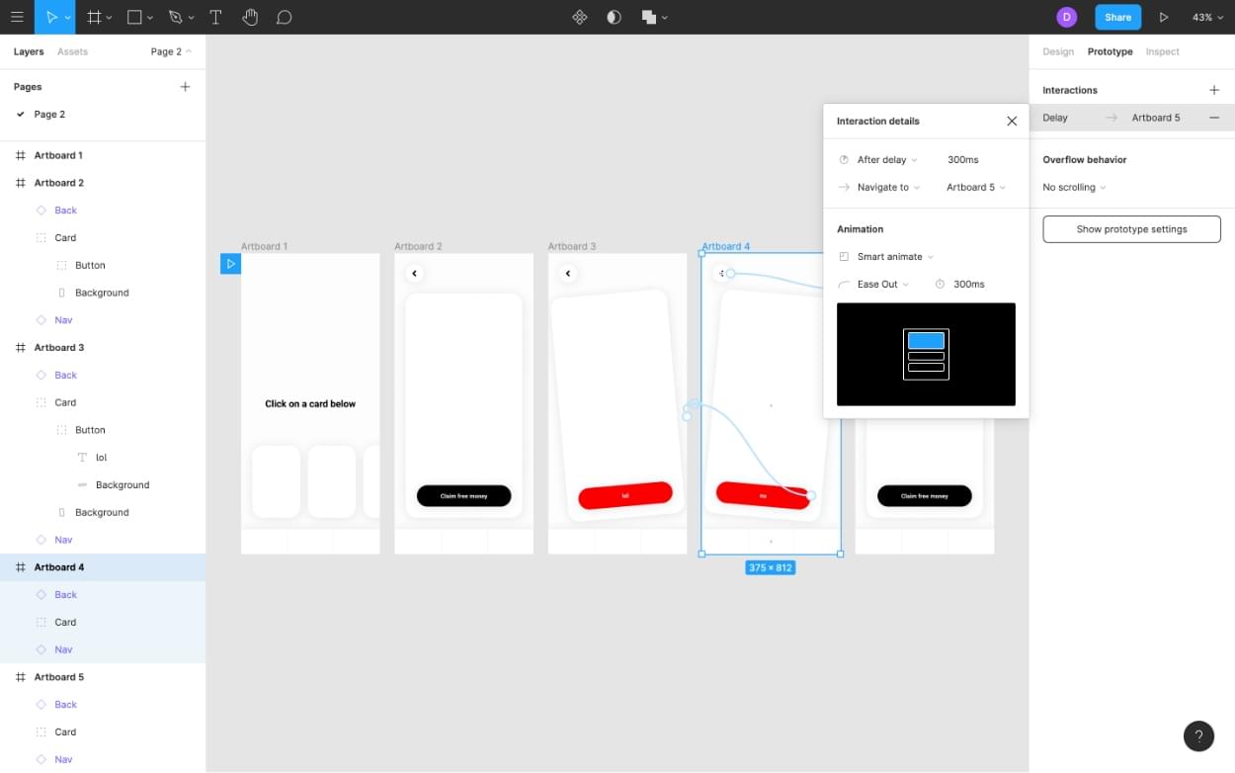
Task: Select the Comment tool
Action: 284,17
